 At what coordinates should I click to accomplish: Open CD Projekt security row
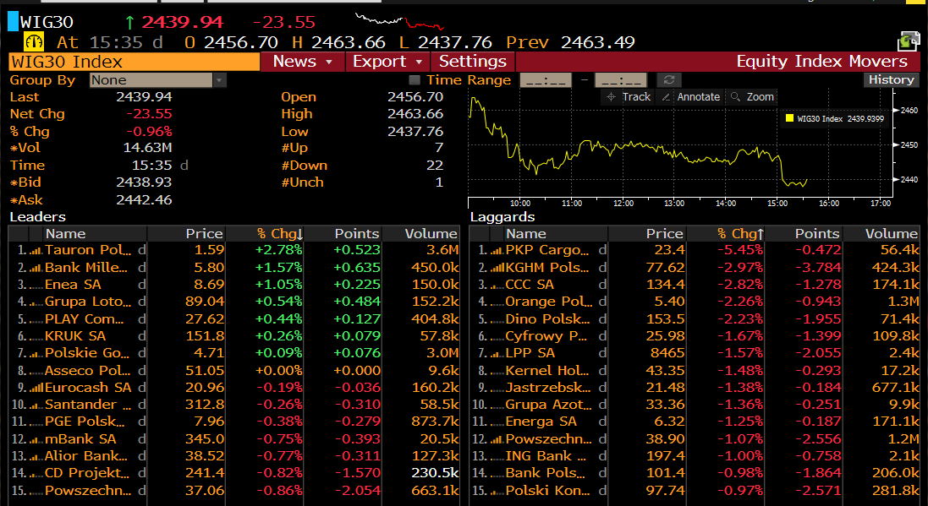coord(233,474)
